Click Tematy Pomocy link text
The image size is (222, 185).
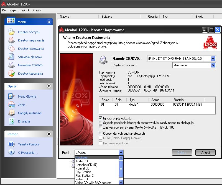29,144
